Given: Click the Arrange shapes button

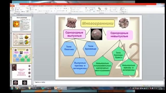Looking at the screenshot, I should coord(99,10).
